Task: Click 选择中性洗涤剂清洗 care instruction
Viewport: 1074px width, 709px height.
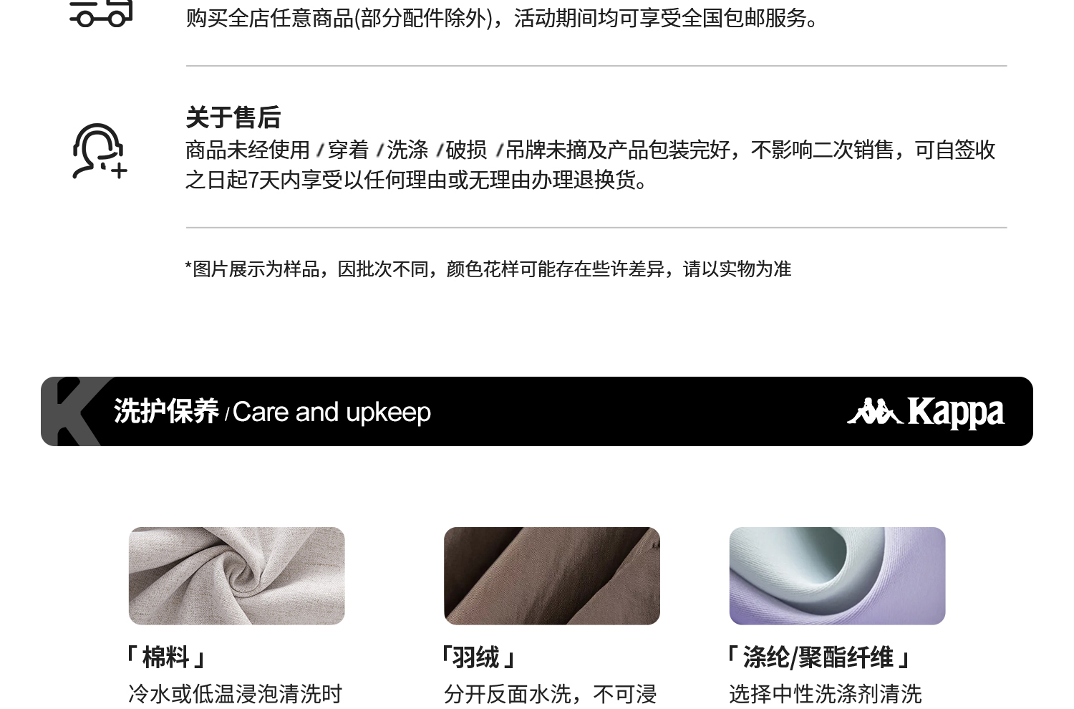Action: click(826, 694)
